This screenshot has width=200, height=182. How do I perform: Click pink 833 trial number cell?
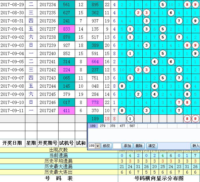66,29
